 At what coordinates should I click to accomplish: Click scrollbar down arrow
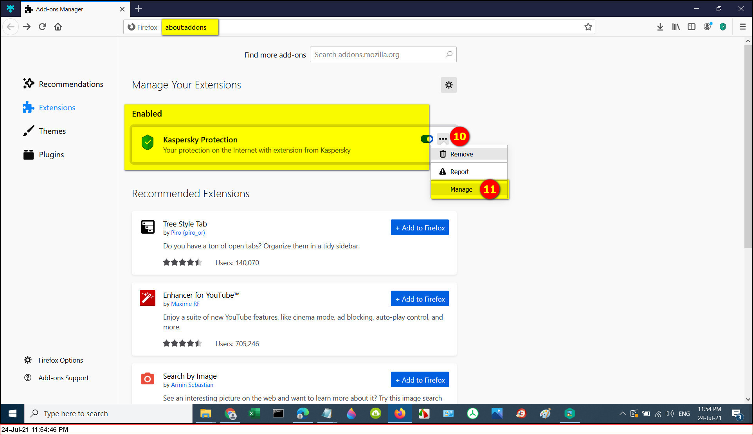click(x=748, y=399)
